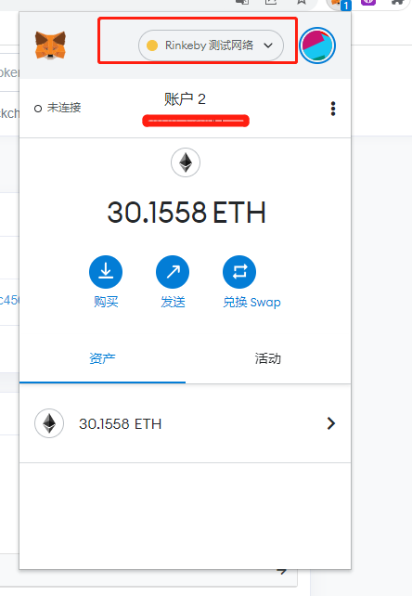412x596 pixels.
Task: Click the ETH icon in asset list
Action: click(x=49, y=423)
